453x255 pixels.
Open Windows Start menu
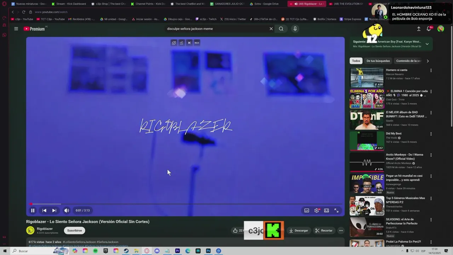point(4,251)
